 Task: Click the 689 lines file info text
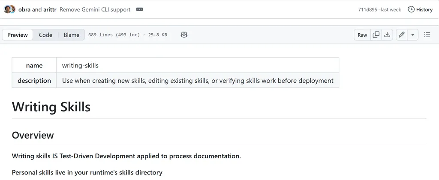pos(128,35)
